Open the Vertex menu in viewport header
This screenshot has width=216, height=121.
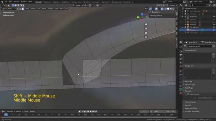point(50,9)
